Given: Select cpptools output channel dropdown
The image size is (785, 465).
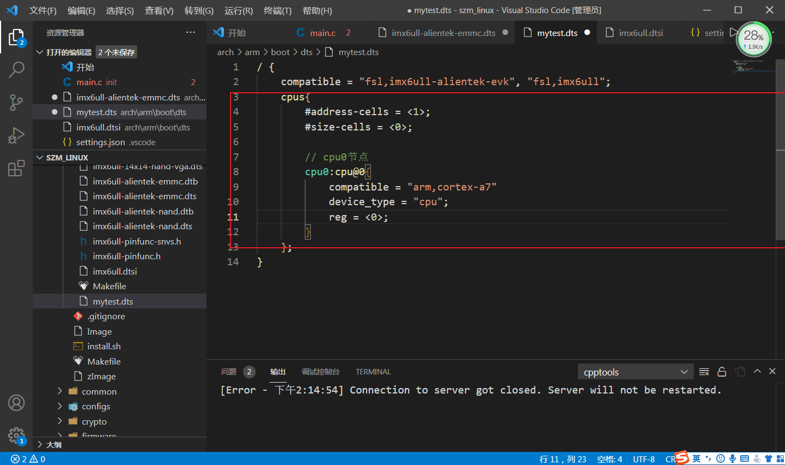Looking at the screenshot, I should point(635,372).
